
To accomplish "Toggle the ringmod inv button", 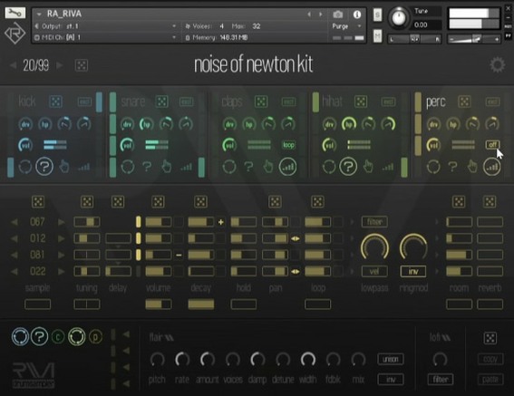I will 413,271.
